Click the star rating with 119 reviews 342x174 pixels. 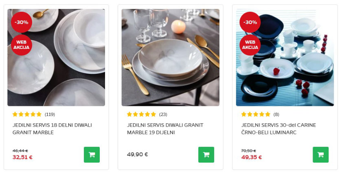[x=27, y=114]
